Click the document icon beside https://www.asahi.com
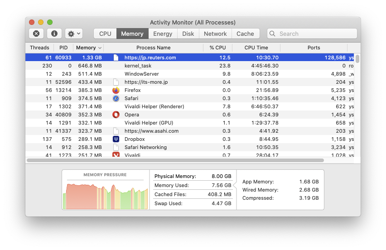The image size is (386, 250). pos(116,131)
